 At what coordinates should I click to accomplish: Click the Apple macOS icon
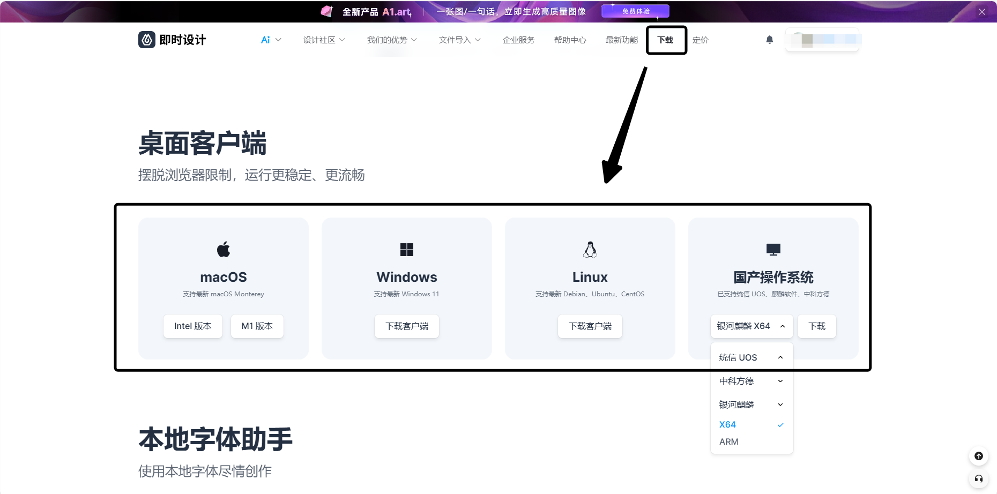point(224,249)
